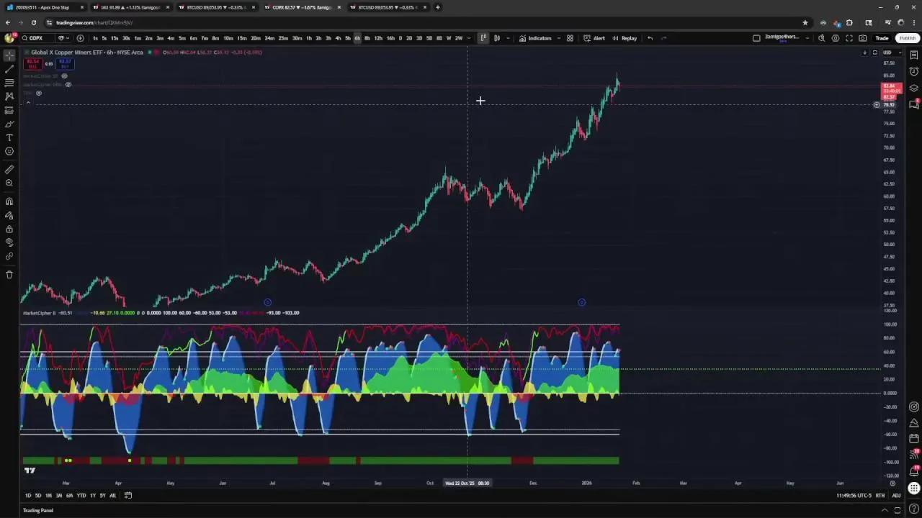Select the brush drawing tool
Screen dimensions: 922x518
tap(9, 124)
